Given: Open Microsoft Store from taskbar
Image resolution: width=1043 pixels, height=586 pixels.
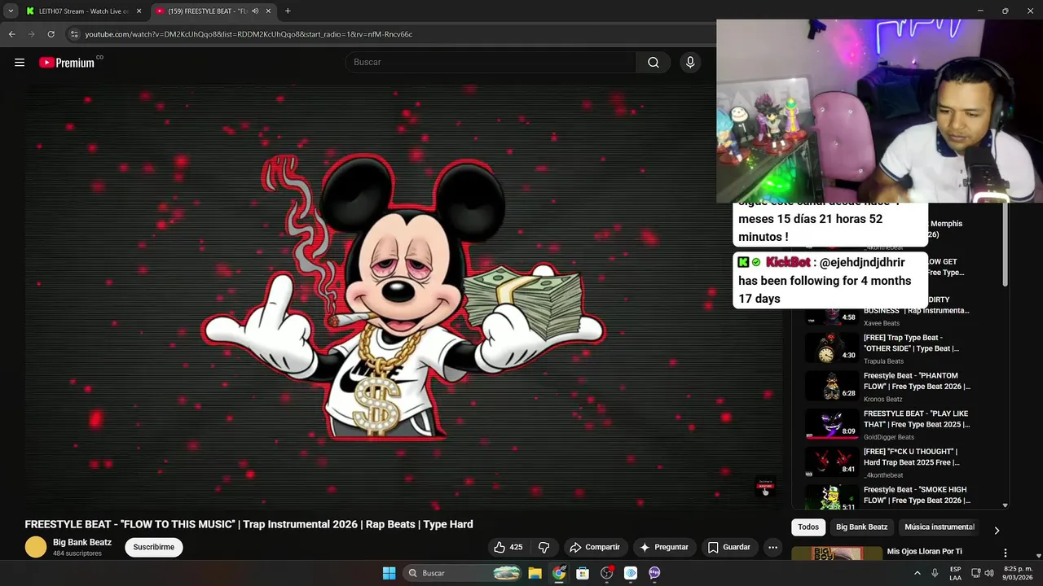Looking at the screenshot, I should coord(583,573).
